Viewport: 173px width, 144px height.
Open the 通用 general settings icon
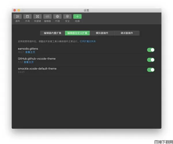17,16
